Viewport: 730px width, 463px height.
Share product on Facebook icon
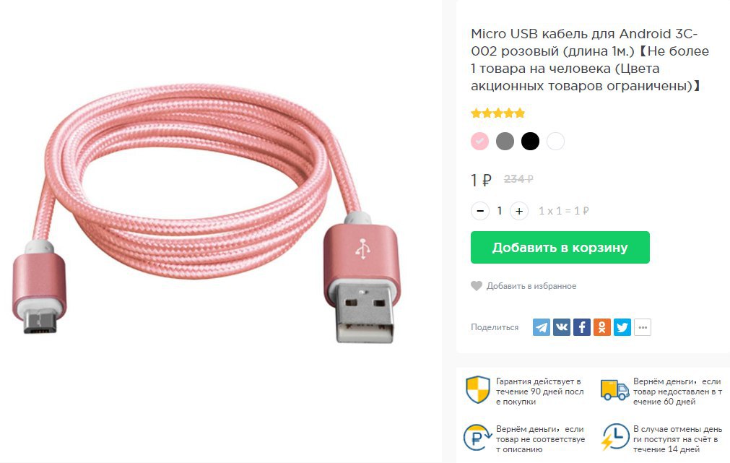(582, 327)
